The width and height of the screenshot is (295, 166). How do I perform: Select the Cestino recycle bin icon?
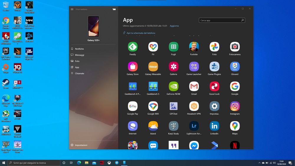6,6
